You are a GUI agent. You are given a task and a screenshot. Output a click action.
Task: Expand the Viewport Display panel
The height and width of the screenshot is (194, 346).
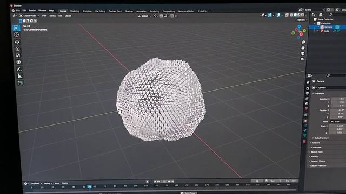pyautogui.click(x=317, y=161)
